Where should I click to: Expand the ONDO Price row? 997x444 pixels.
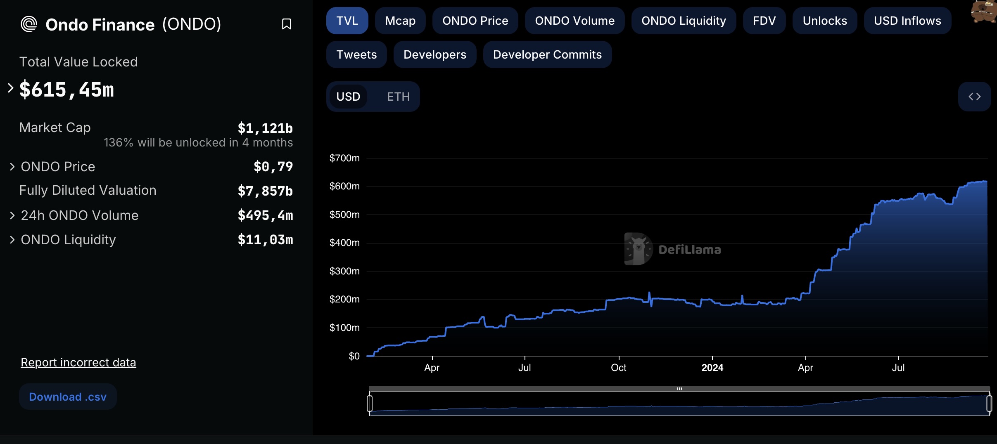tap(12, 167)
